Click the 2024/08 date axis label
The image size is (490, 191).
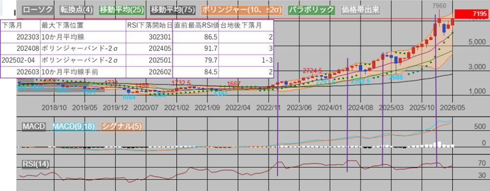pos(361,108)
